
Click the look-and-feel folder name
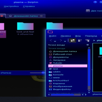(25, 32)
